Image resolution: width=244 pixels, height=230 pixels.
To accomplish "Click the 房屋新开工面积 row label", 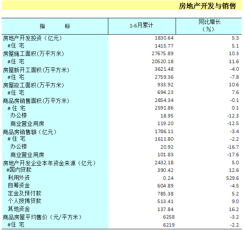I will tap(36, 70).
